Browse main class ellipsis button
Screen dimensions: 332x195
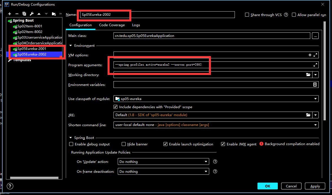(x=315, y=36)
